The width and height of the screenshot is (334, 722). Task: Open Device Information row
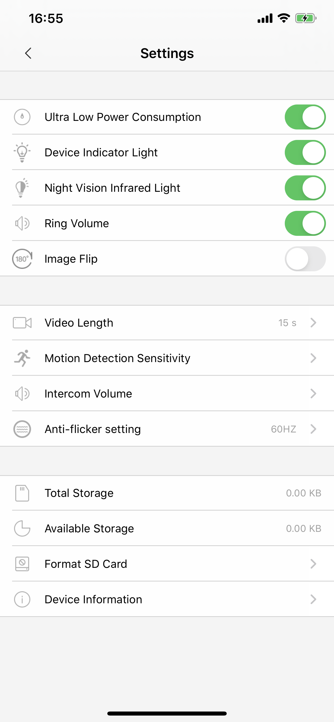tap(167, 599)
